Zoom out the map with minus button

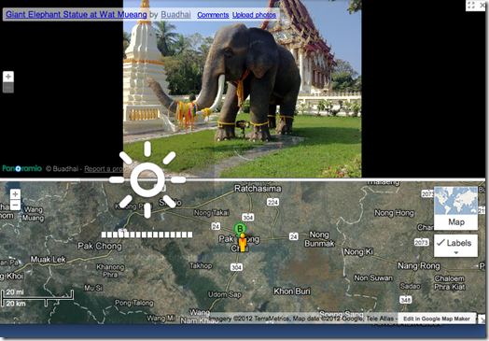(15, 205)
